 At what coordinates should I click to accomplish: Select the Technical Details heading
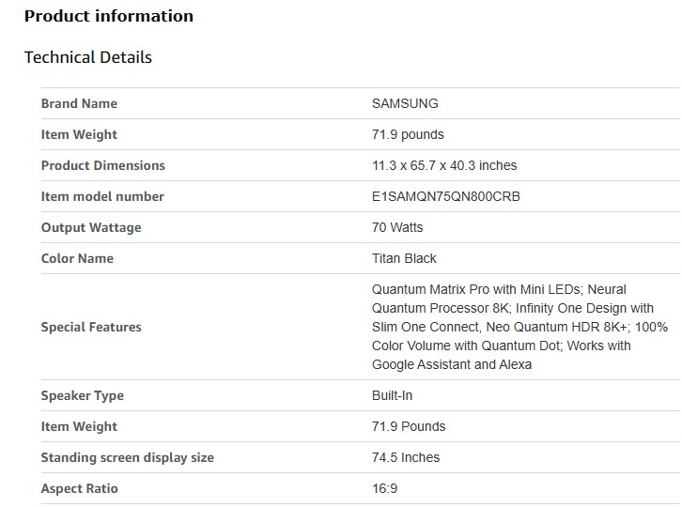click(88, 57)
